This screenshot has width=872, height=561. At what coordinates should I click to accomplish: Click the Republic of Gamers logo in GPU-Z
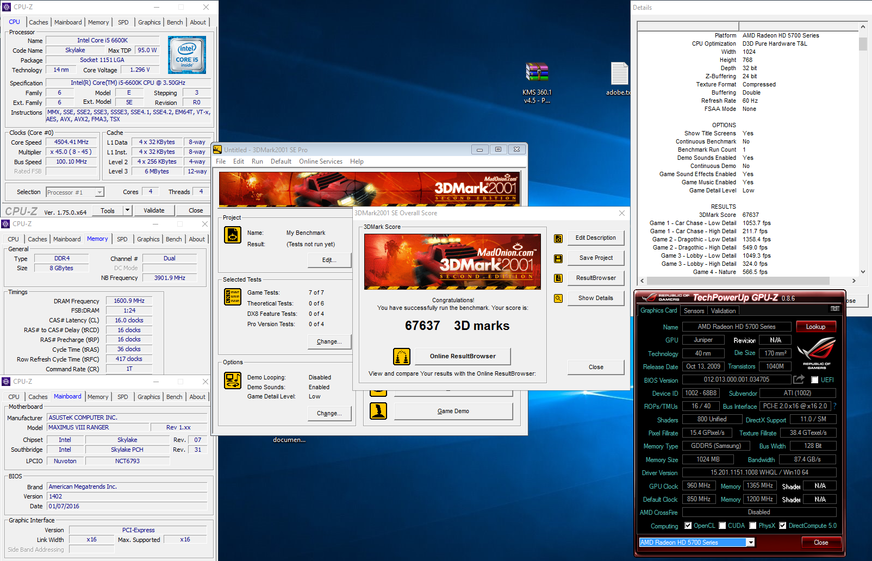click(816, 352)
